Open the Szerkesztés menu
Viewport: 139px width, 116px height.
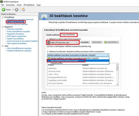10,5
